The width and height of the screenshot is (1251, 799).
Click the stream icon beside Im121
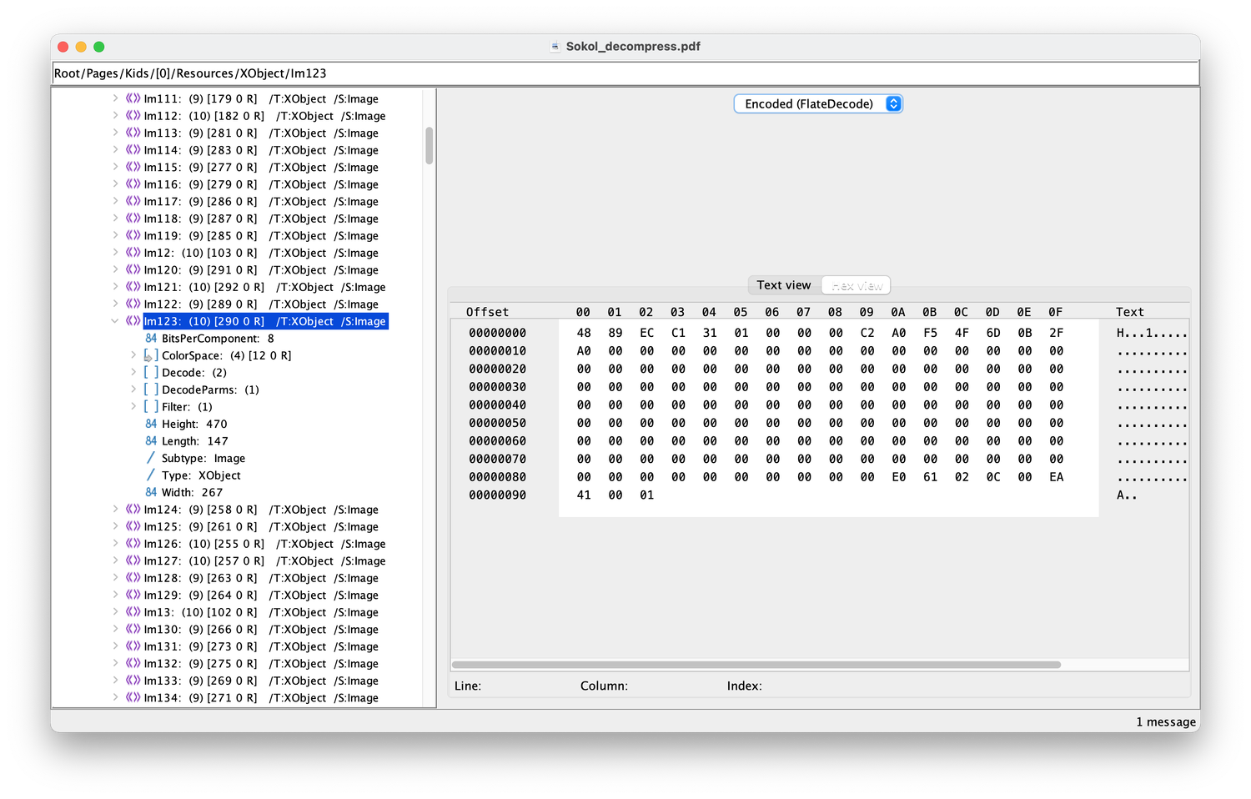tap(133, 287)
